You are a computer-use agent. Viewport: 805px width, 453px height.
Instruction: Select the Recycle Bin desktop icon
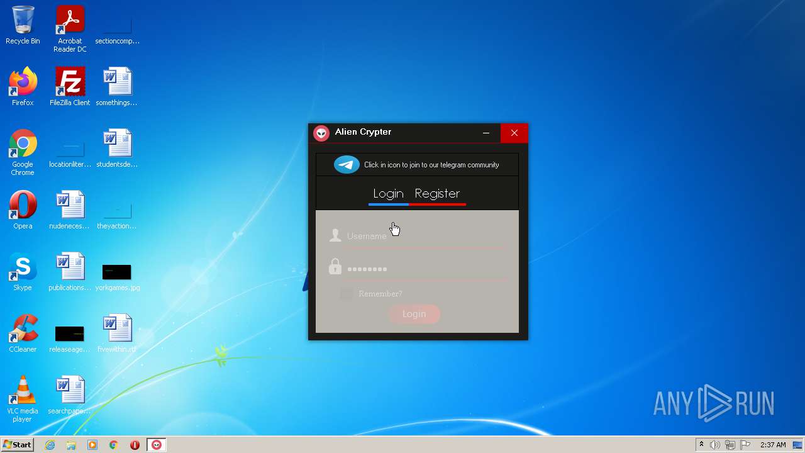click(x=23, y=25)
